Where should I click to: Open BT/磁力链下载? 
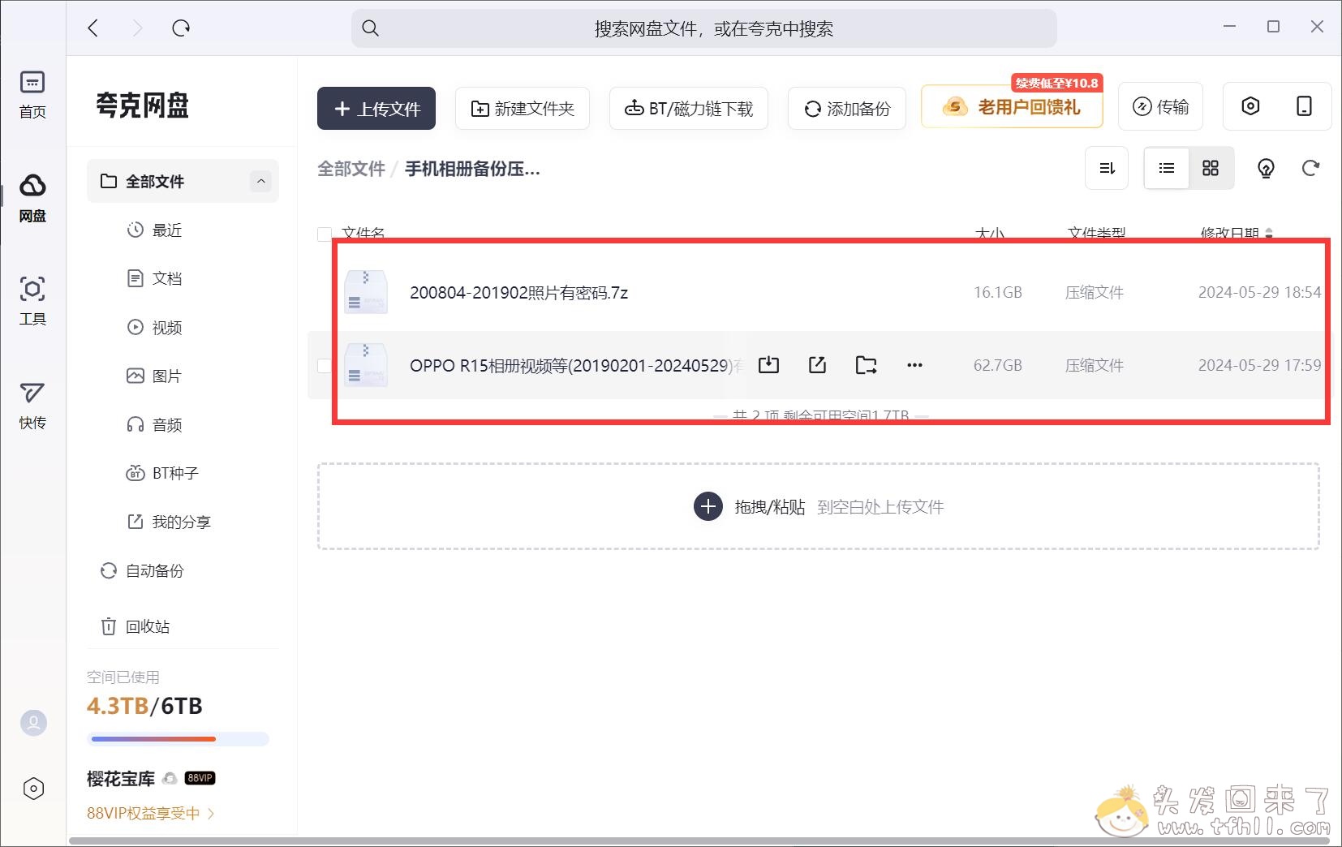click(x=688, y=108)
